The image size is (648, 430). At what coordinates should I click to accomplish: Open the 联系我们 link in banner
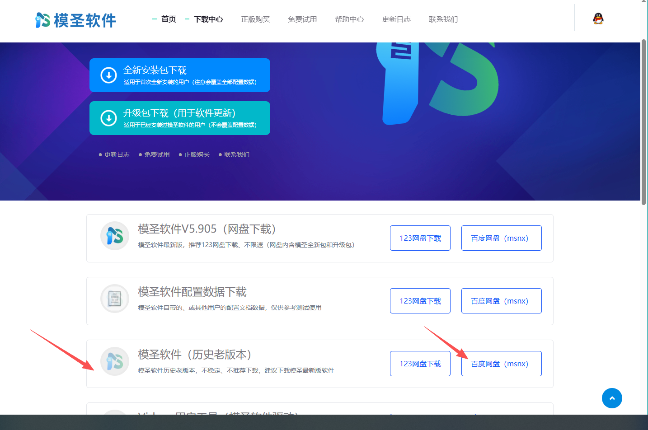(237, 154)
